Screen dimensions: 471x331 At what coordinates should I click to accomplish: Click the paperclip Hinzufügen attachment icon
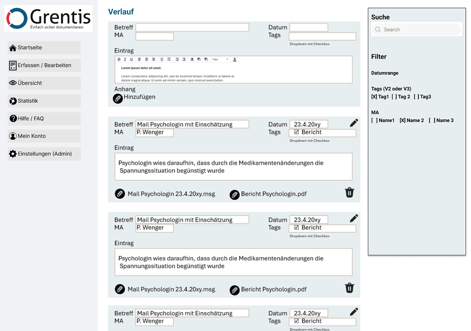click(x=118, y=98)
